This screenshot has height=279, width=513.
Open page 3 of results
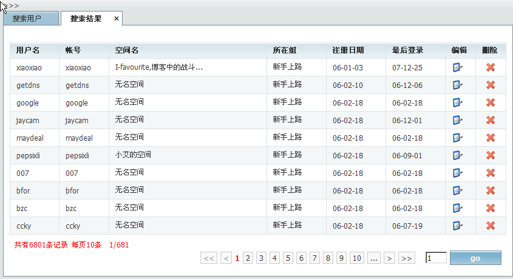click(261, 258)
